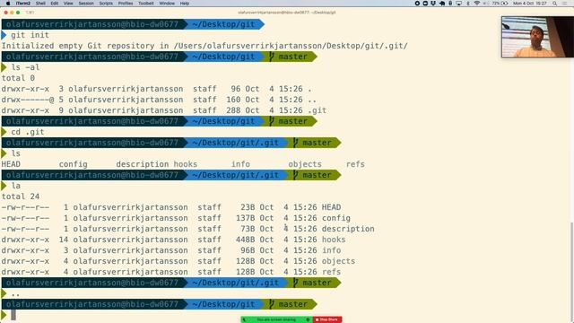Click the 'la' command text
The width and height of the screenshot is (574, 323).
16,186
